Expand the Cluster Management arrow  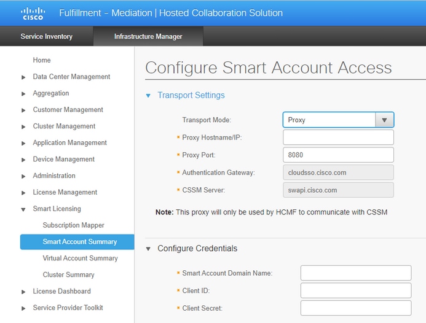point(23,126)
